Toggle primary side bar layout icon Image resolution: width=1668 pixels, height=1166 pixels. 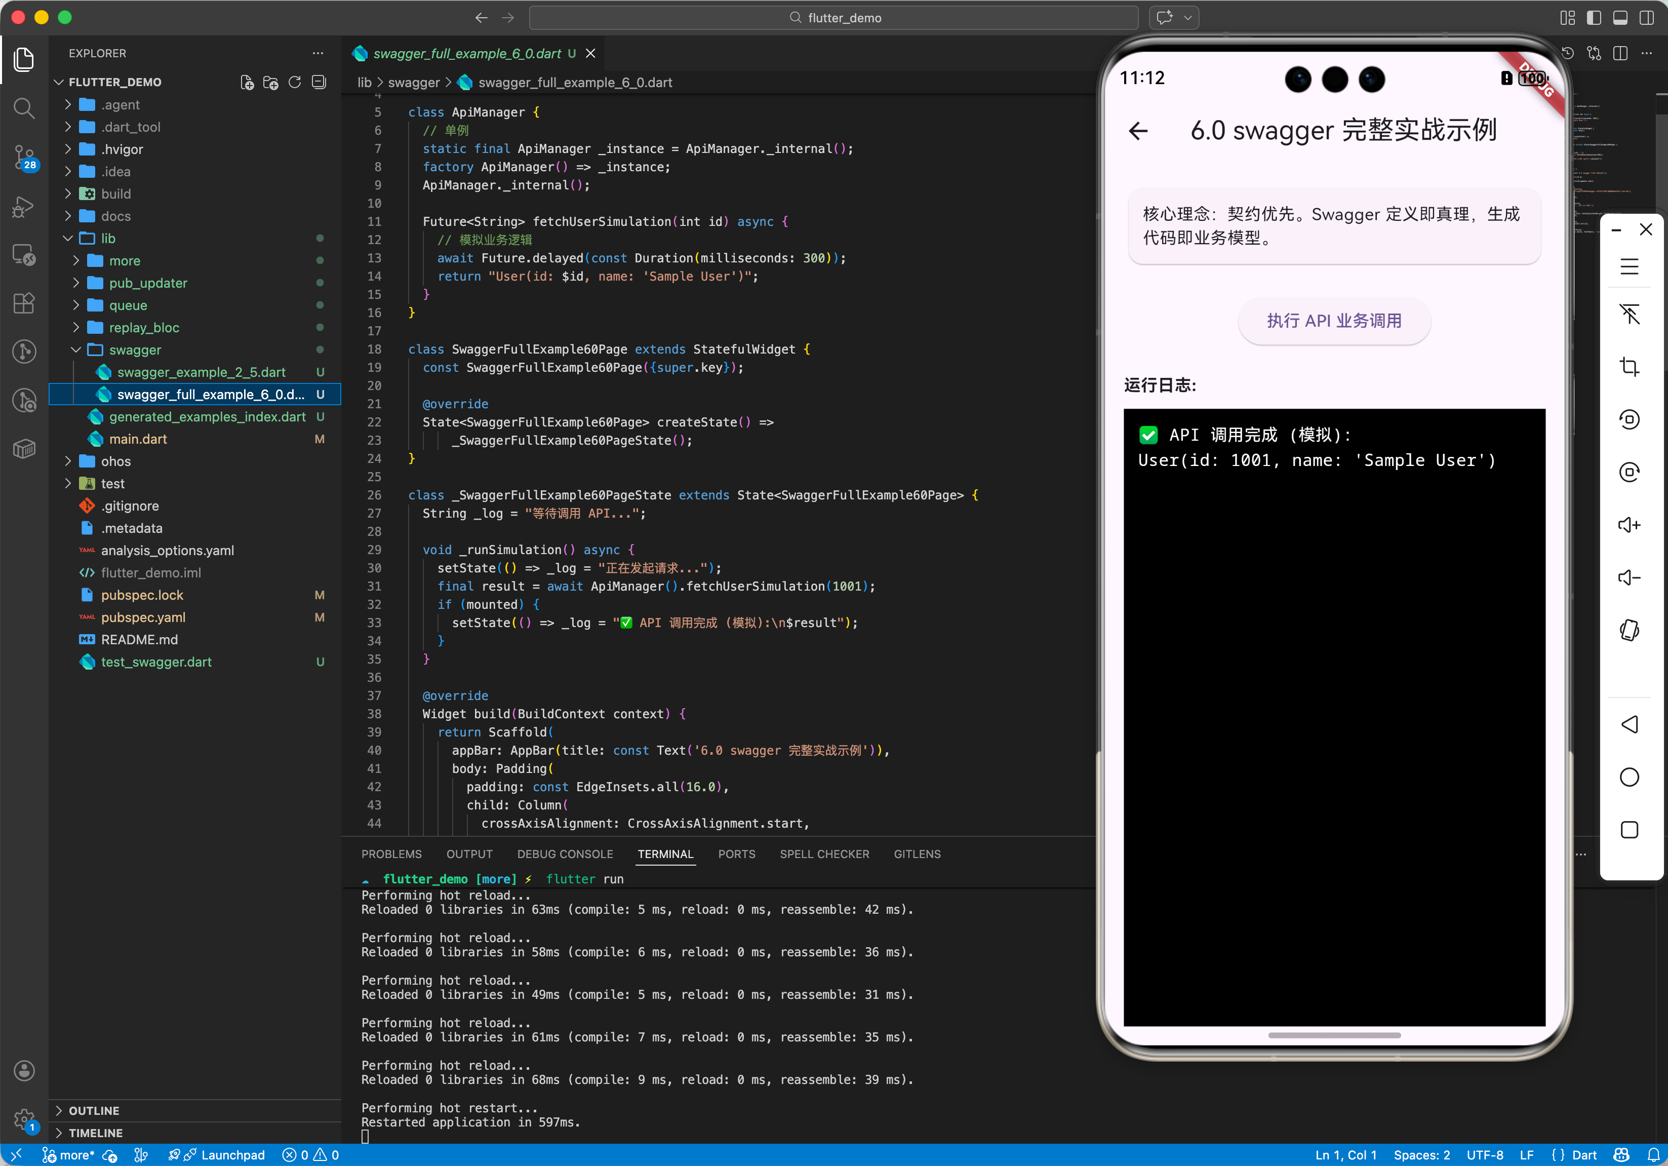[x=1593, y=17]
